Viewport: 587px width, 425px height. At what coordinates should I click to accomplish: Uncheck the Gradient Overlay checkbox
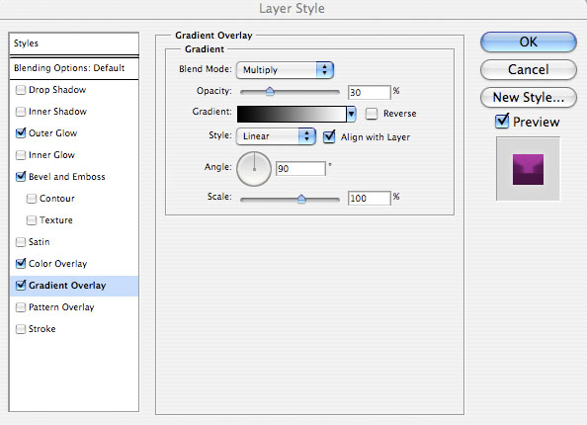21,285
